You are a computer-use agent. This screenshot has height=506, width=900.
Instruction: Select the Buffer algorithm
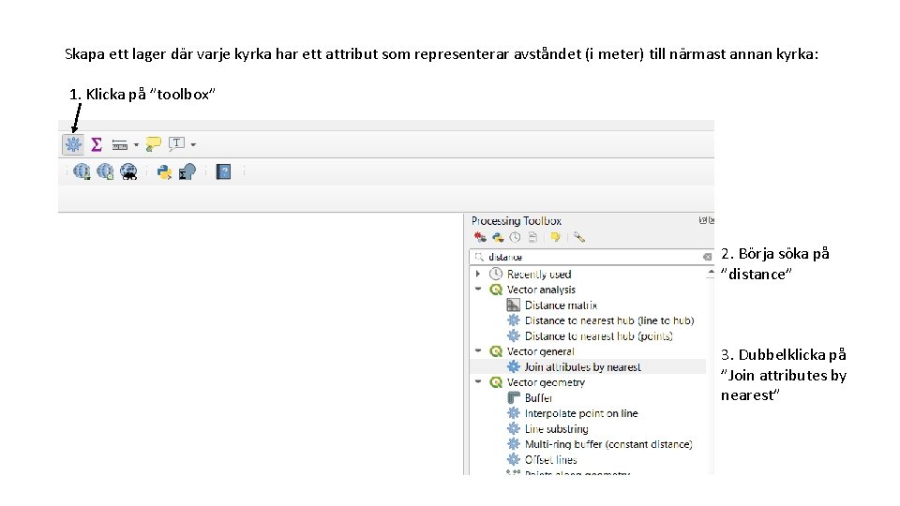[x=538, y=398]
